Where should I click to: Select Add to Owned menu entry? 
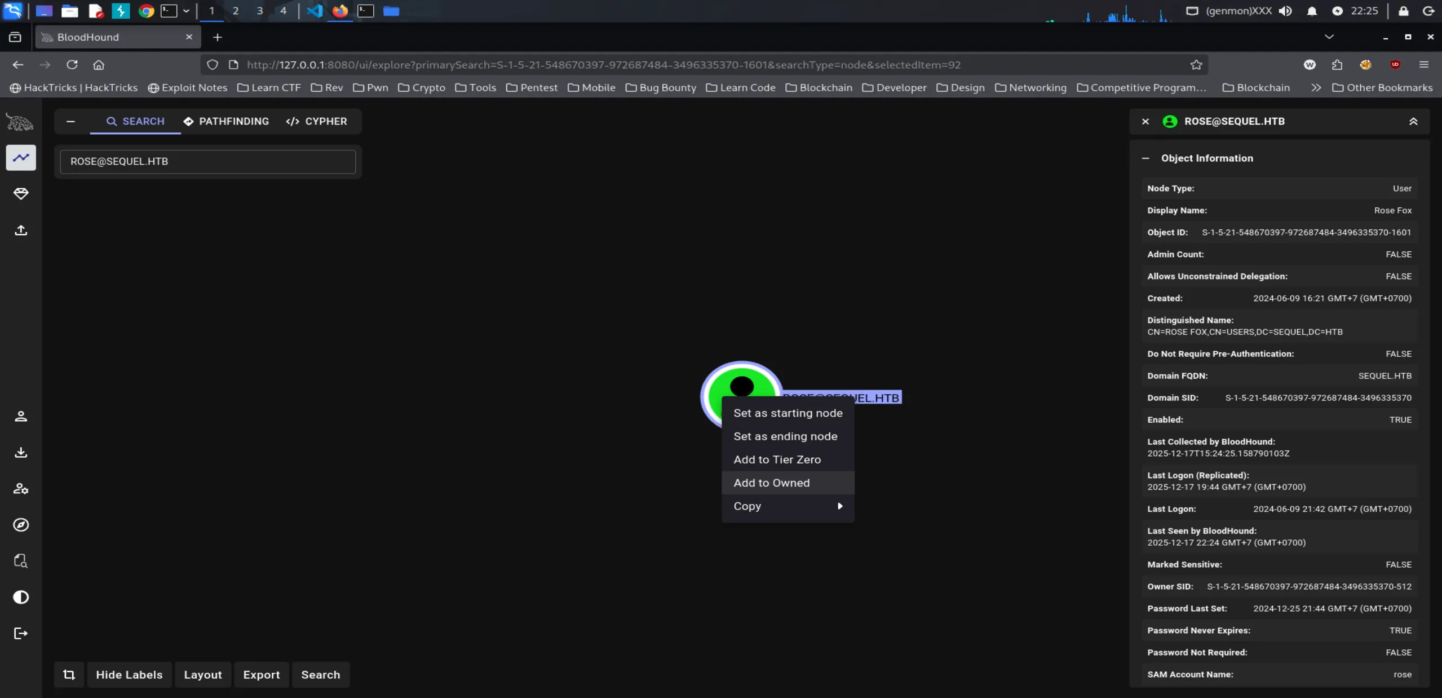[771, 483]
